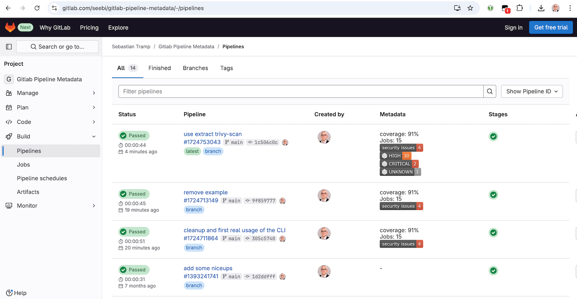Reload the page with browser refresh icon
The height and width of the screenshot is (299, 577).
(x=37, y=8)
